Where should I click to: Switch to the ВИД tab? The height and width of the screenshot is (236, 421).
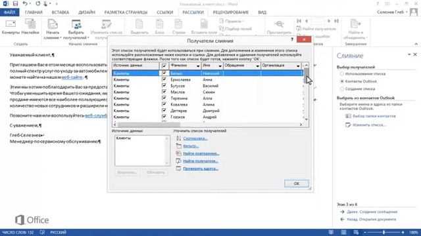[x=262, y=12]
